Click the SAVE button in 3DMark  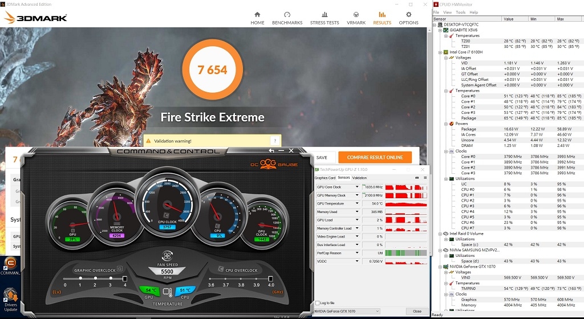tap(322, 158)
